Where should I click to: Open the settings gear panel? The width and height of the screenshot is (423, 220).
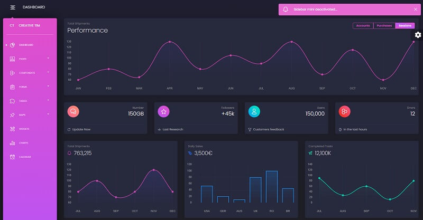[x=418, y=35]
